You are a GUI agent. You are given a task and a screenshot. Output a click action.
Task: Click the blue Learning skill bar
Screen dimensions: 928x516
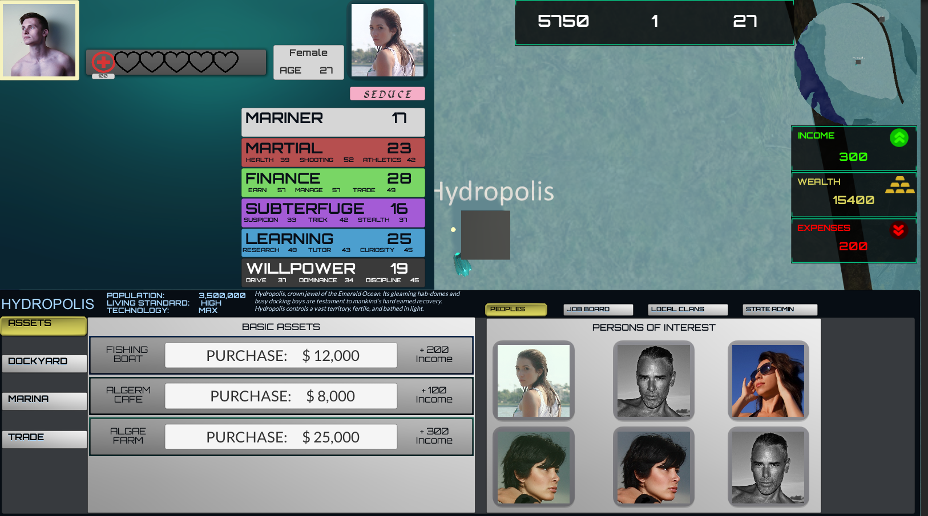(333, 243)
